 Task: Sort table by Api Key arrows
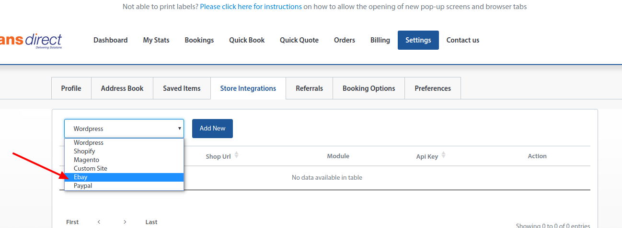tap(443, 156)
